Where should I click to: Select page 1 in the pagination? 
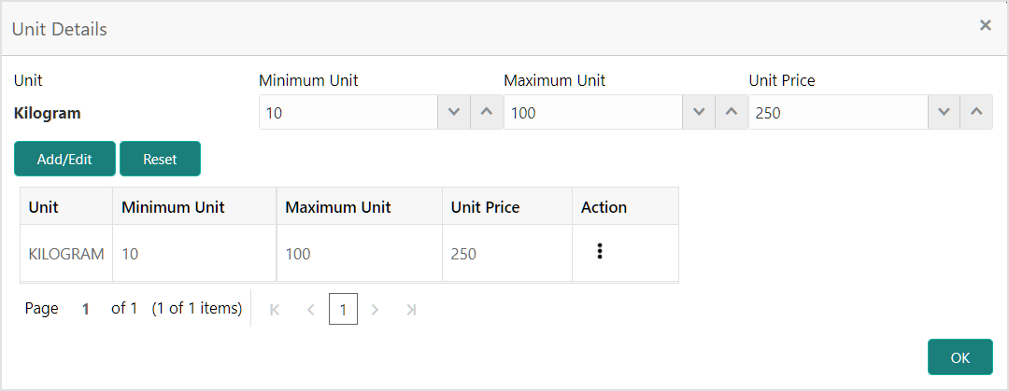point(343,309)
